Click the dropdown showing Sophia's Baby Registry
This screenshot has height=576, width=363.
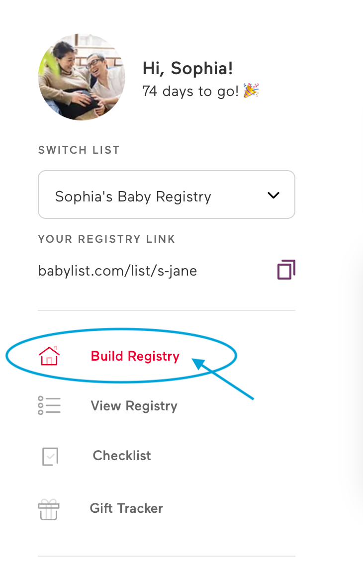(167, 194)
